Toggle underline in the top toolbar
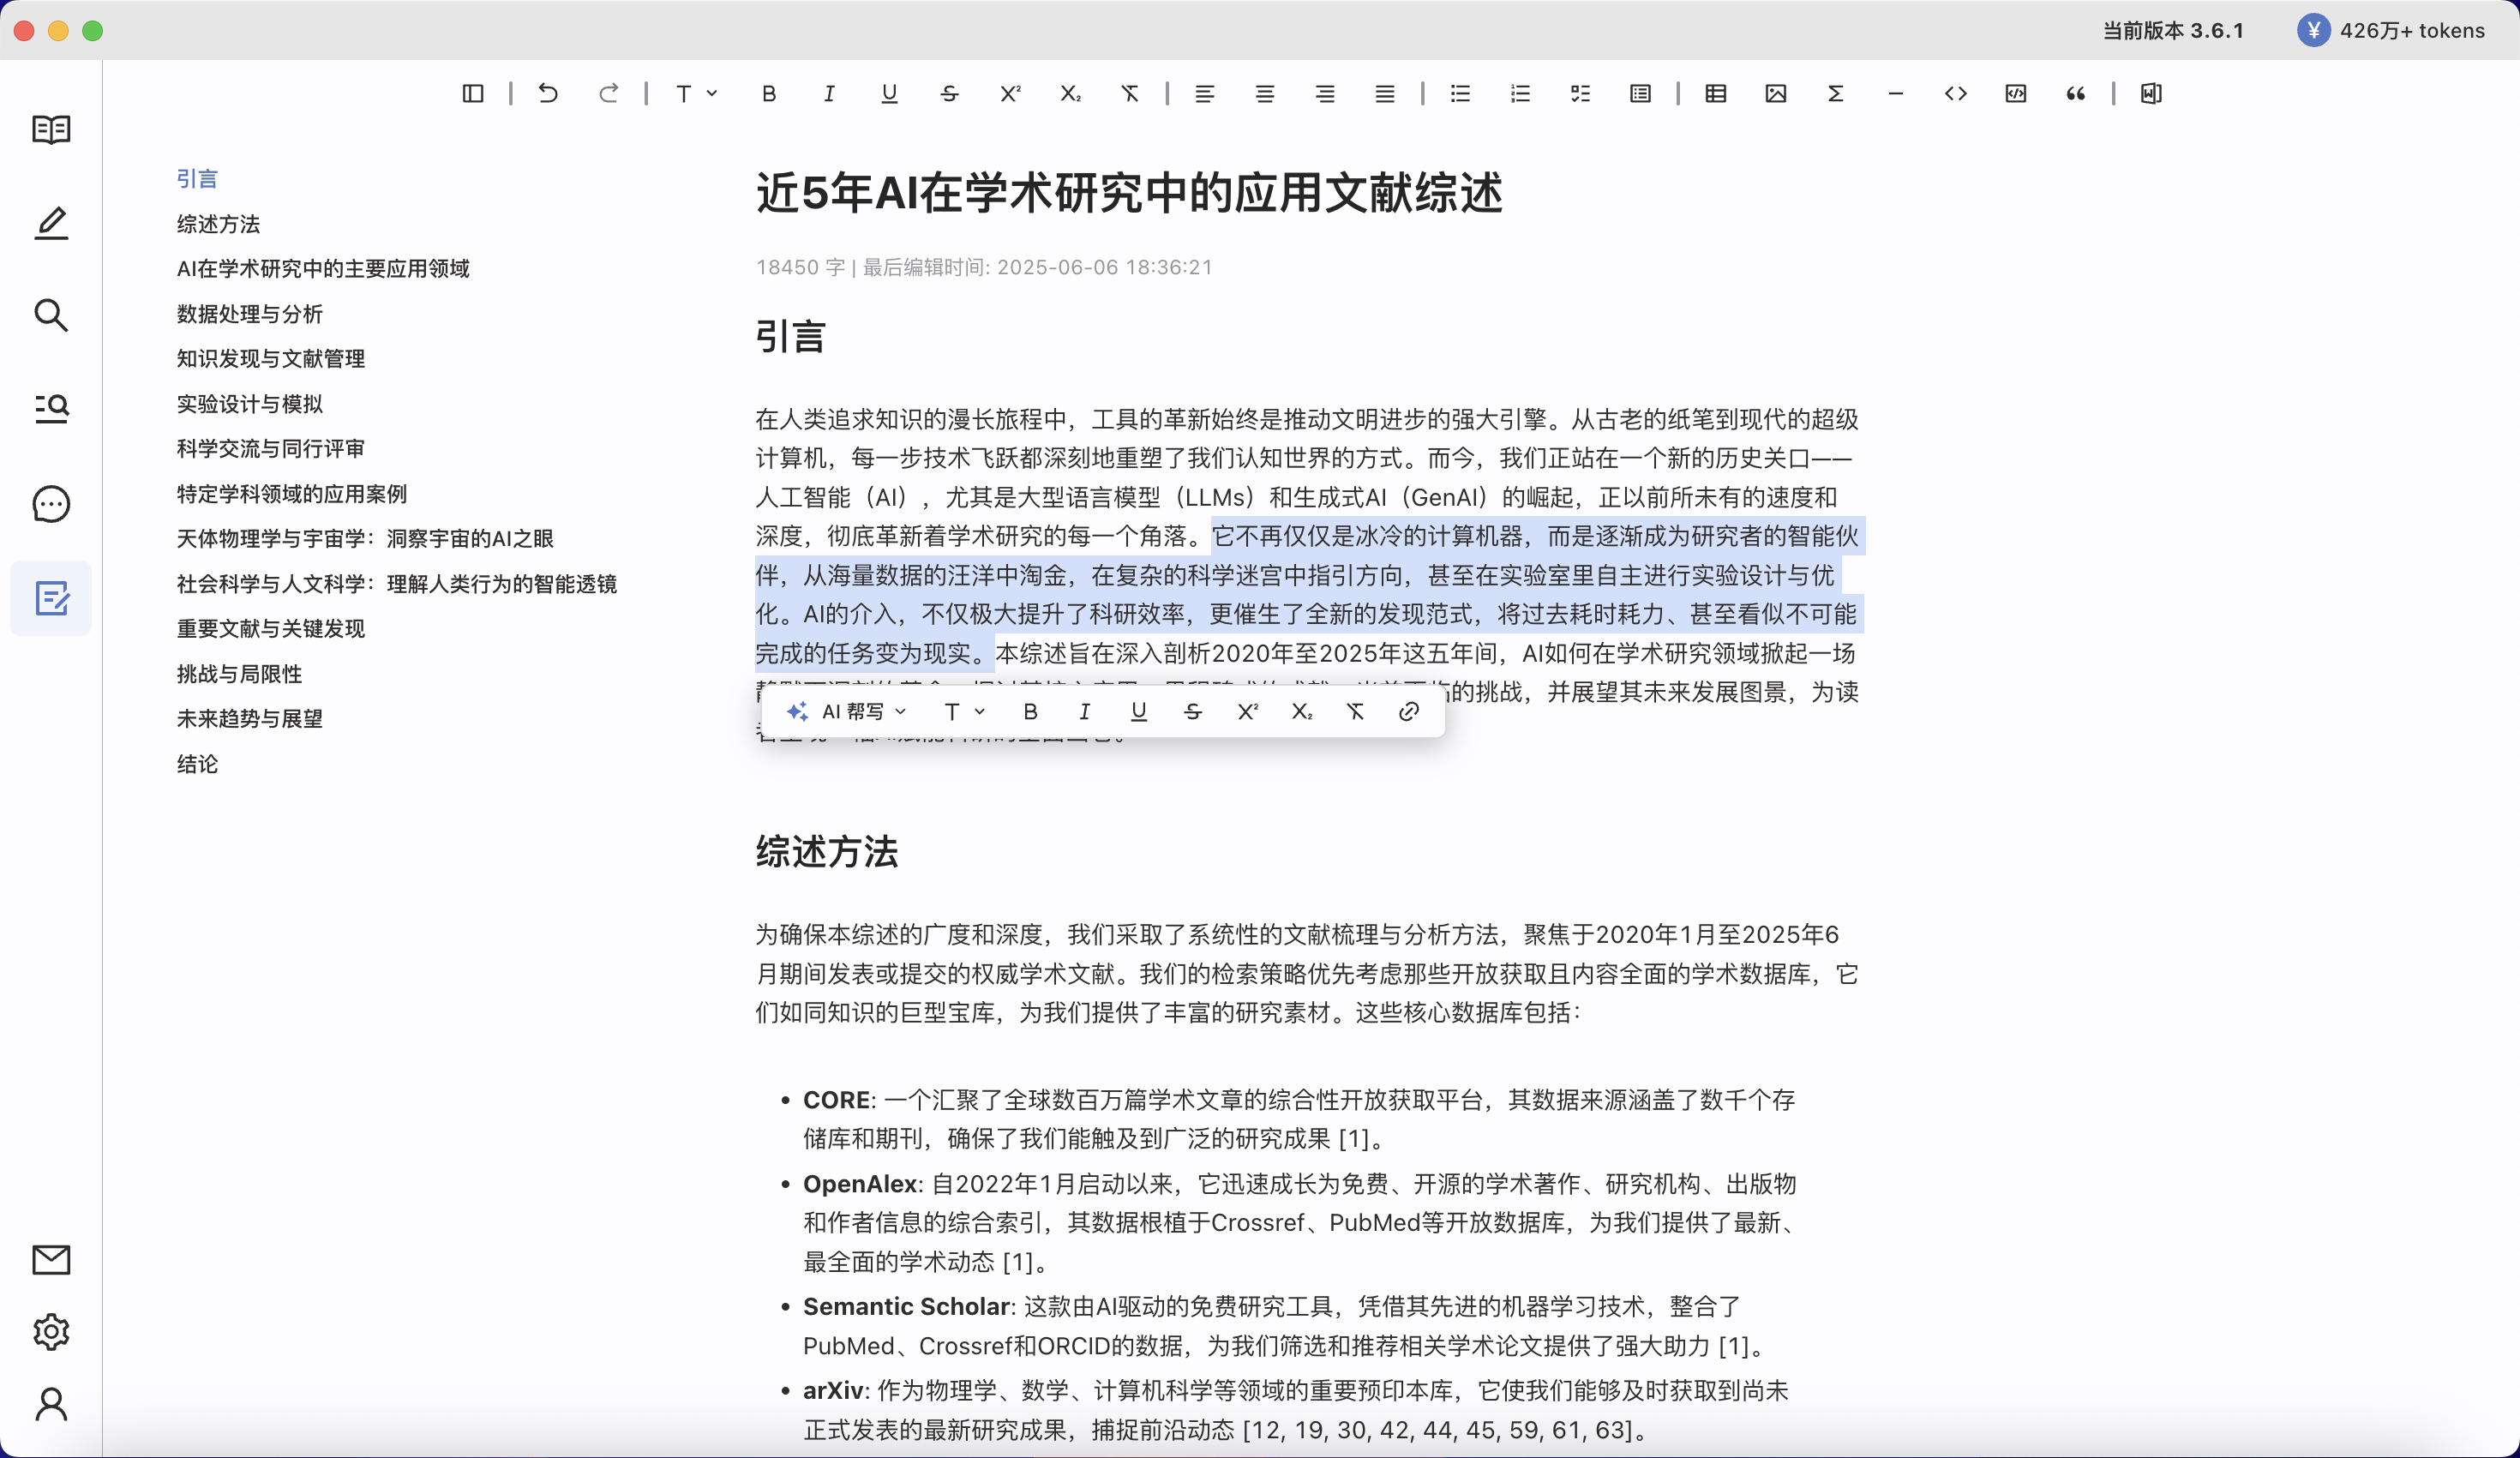2520x1458 pixels. point(889,93)
